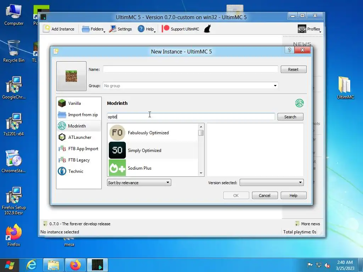Click Support UltimMC Patreon button
The height and width of the screenshot is (272, 363).
[180, 29]
